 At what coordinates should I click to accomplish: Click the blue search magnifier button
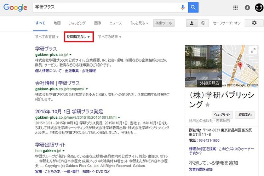tap(193, 7)
